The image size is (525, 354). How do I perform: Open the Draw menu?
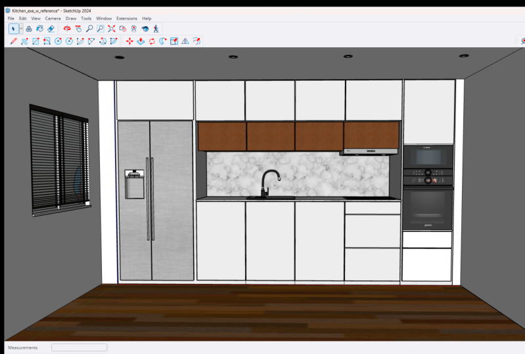(x=71, y=18)
